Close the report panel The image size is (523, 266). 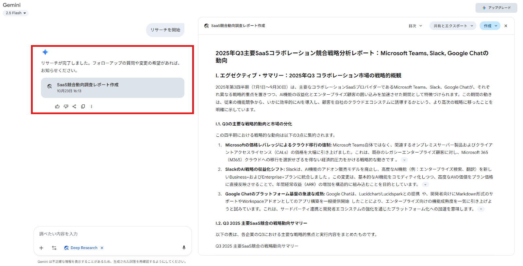[x=506, y=26]
